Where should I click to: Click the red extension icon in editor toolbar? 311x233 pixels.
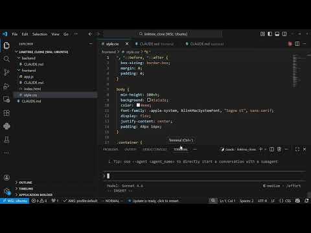click(290, 44)
